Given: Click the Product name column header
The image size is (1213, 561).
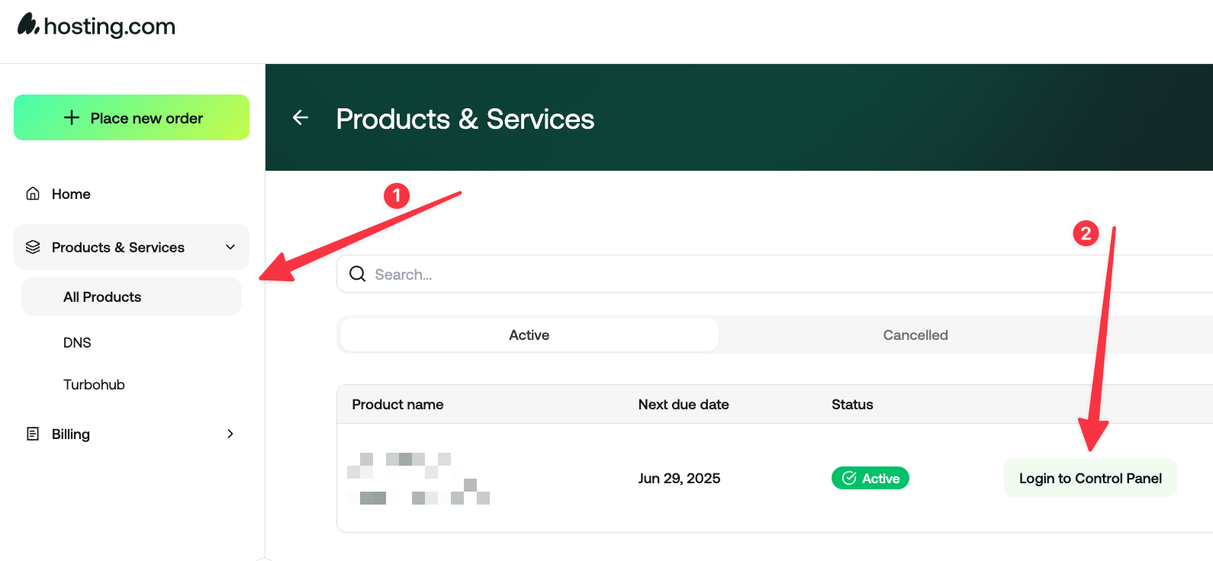Looking at the screenshot, I should [x=397, y=405].
